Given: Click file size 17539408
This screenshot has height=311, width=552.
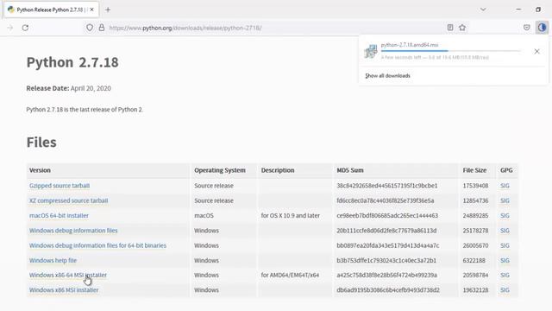Looking at the screenshot, I should (475, 186).
